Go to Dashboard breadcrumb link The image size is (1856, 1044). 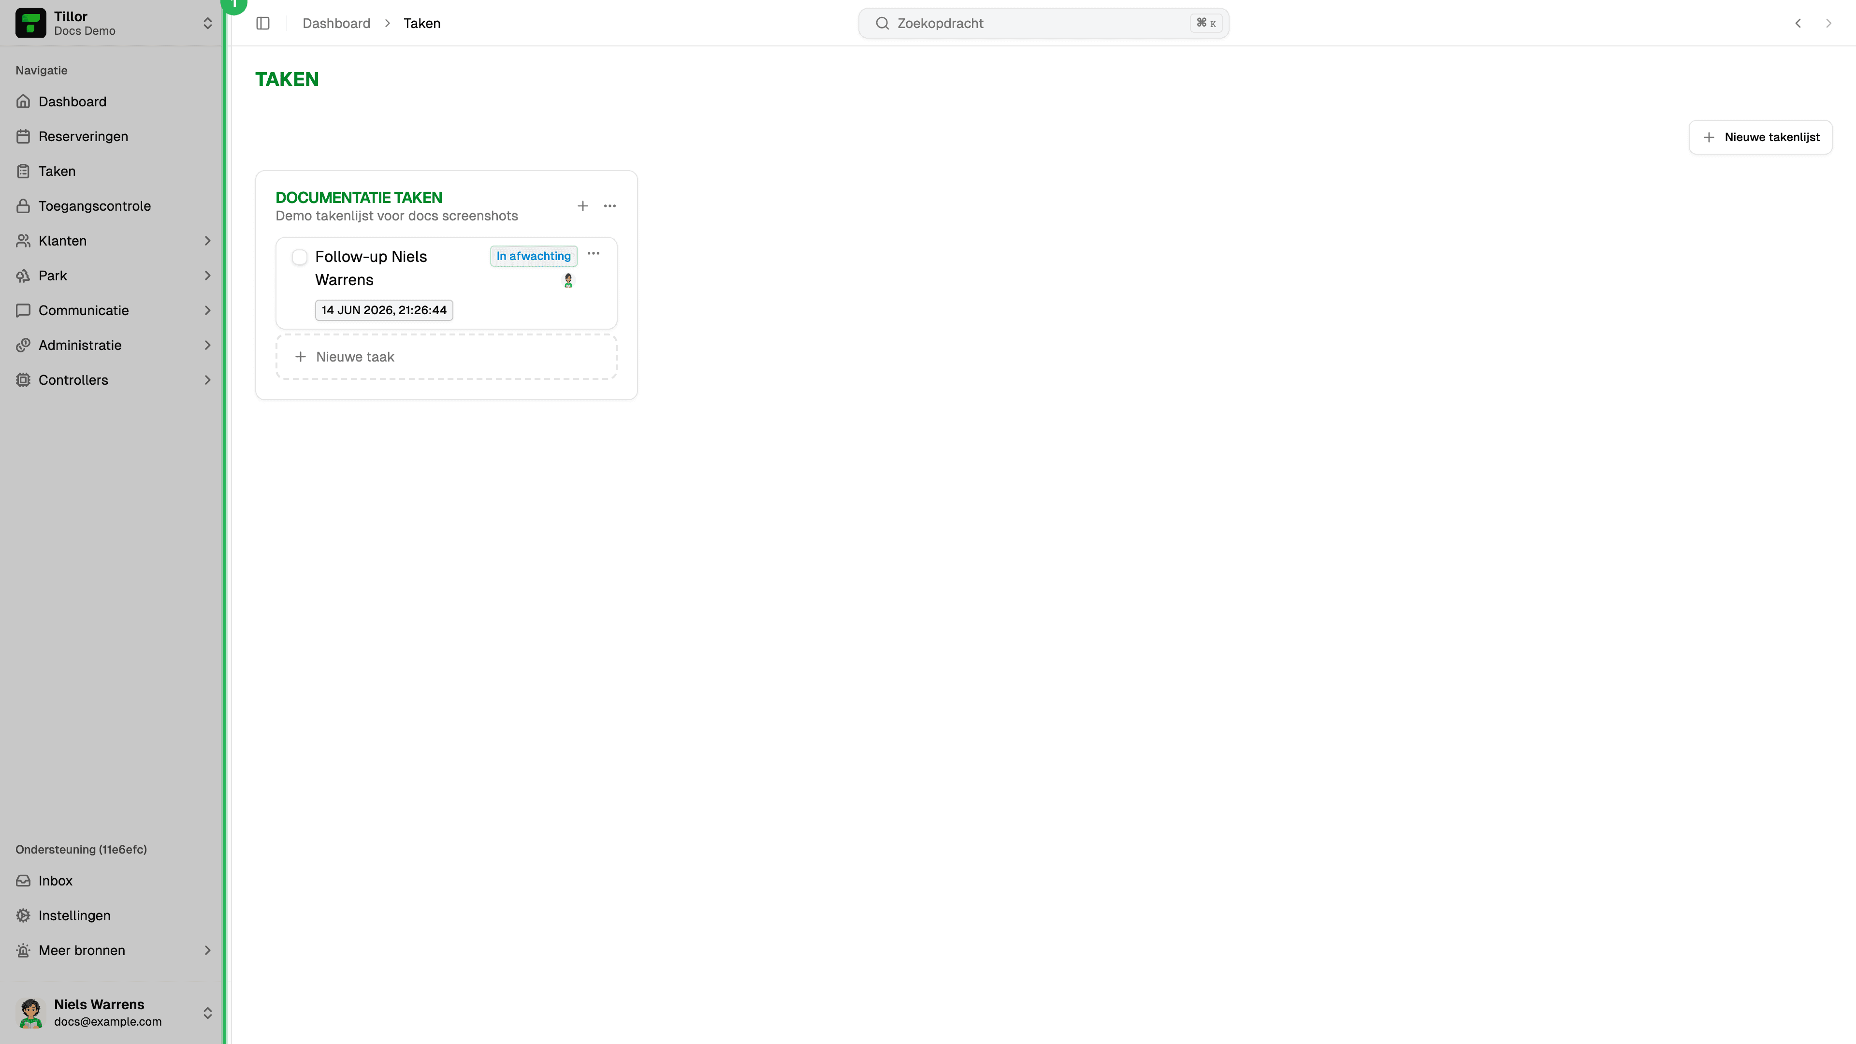(336, 23)
